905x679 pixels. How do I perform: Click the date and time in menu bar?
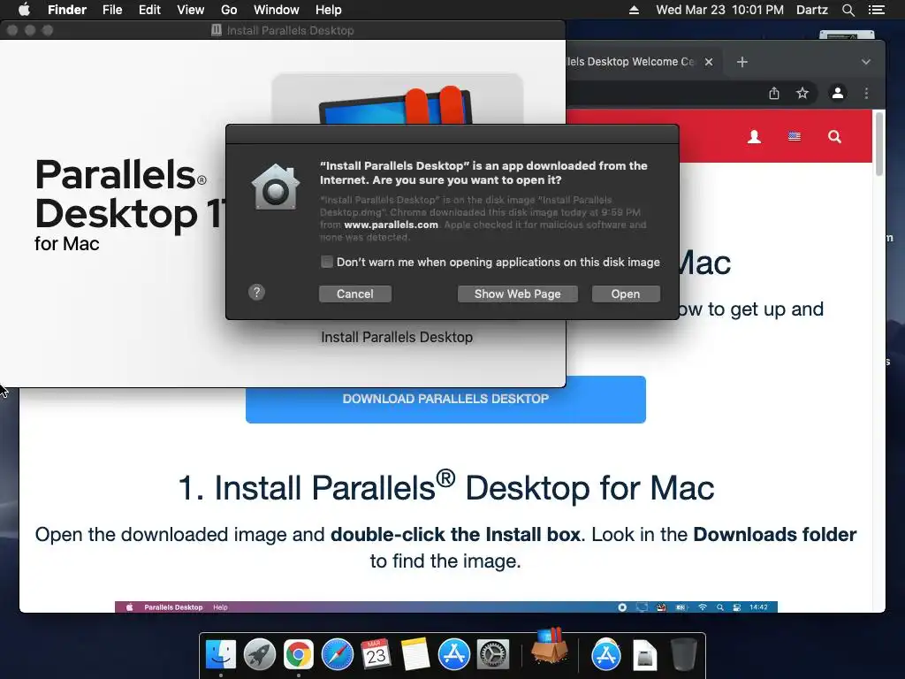719,10
